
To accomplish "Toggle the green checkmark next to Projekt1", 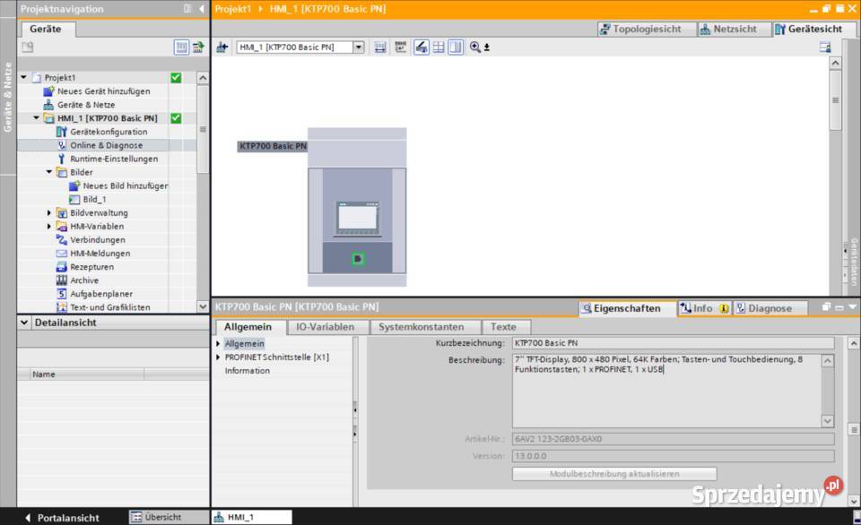I will pyautogui.click(x=176, y=78).
